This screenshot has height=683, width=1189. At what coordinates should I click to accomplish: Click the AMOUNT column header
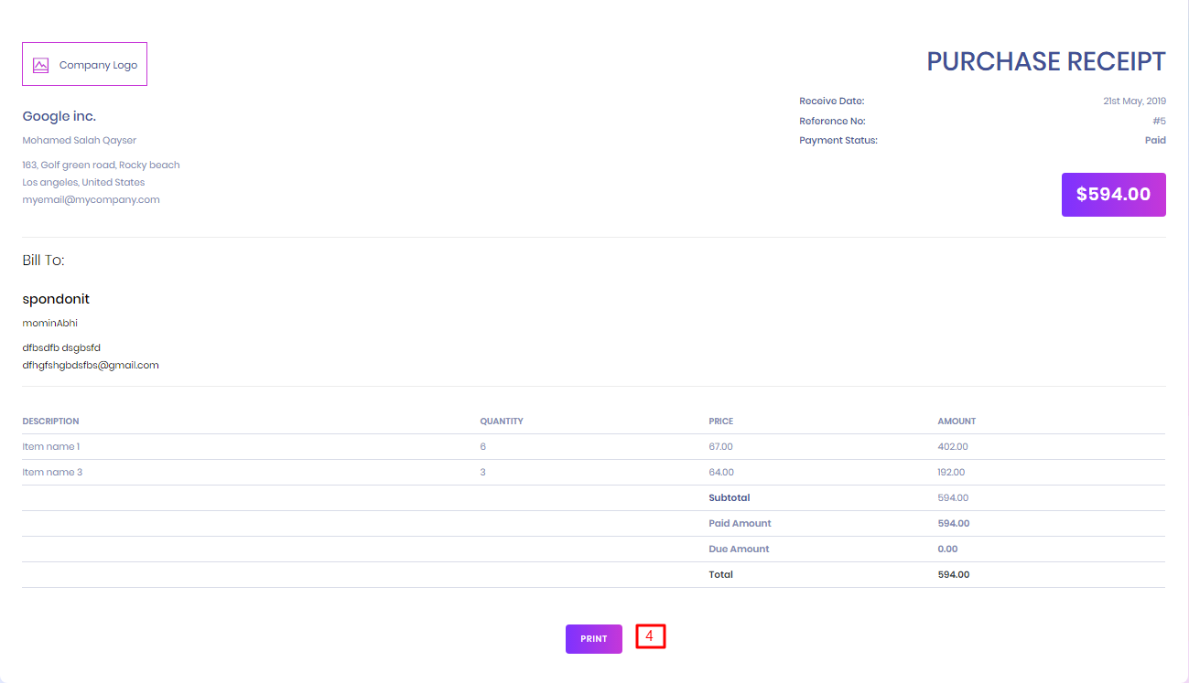click(957, 422)
